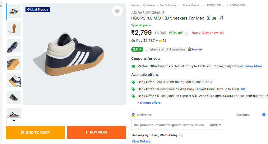This screenshot has width=268, height=144.
Task: Click the Flipkart Assured badge
Action: click(x=195, y=49)
